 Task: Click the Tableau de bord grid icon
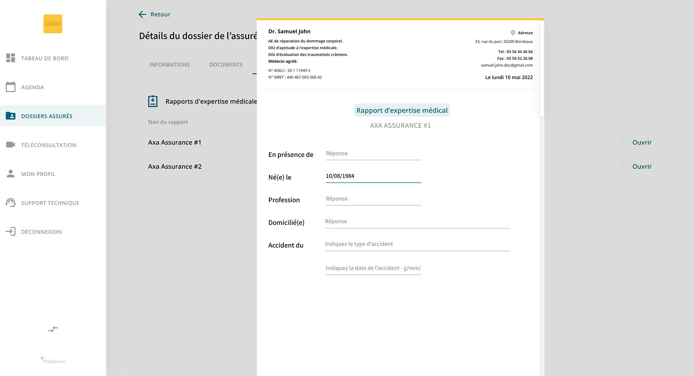[10, 58]
